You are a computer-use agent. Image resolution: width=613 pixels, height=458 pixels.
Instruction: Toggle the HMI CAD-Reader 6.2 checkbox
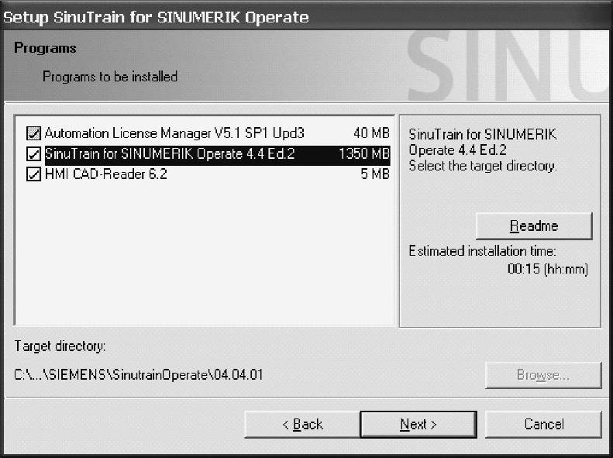click(x=33, y=175)
